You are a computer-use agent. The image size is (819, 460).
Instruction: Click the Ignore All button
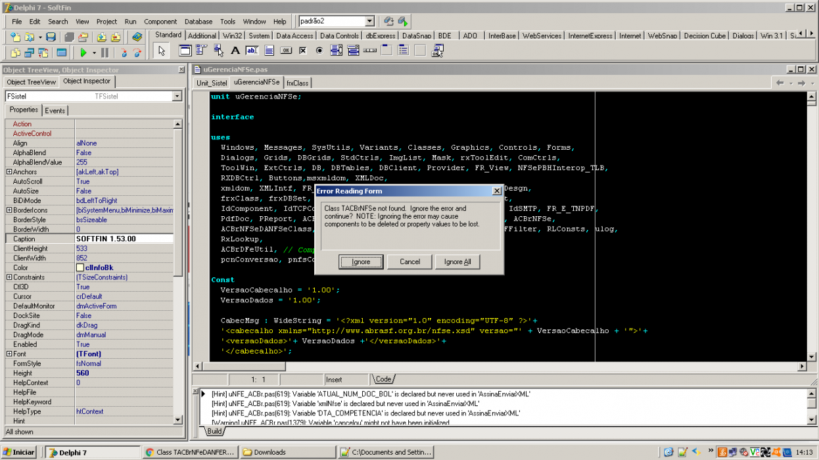(457, 262)
